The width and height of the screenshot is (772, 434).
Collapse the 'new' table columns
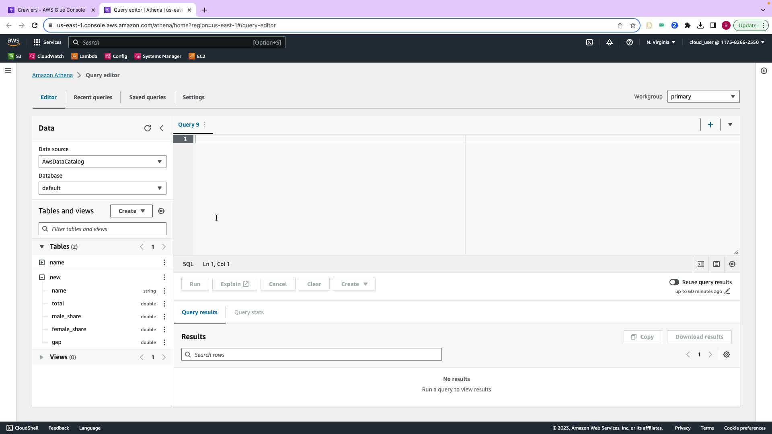pyautogui.click(x=42, y=277)
